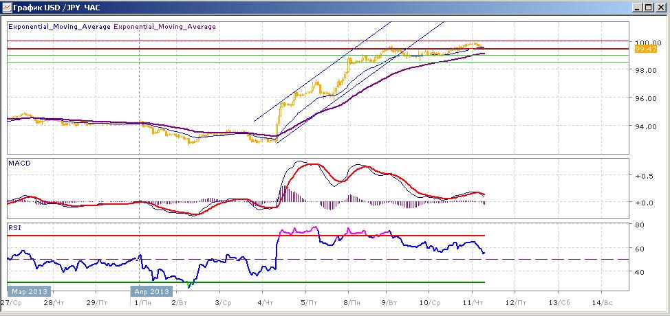
Task: Click the 29/Пт date label
Action: [96, 302]
